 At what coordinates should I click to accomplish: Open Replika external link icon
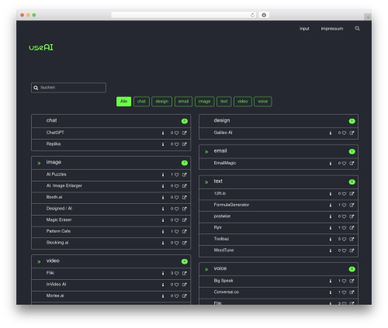tap(184, 144)
